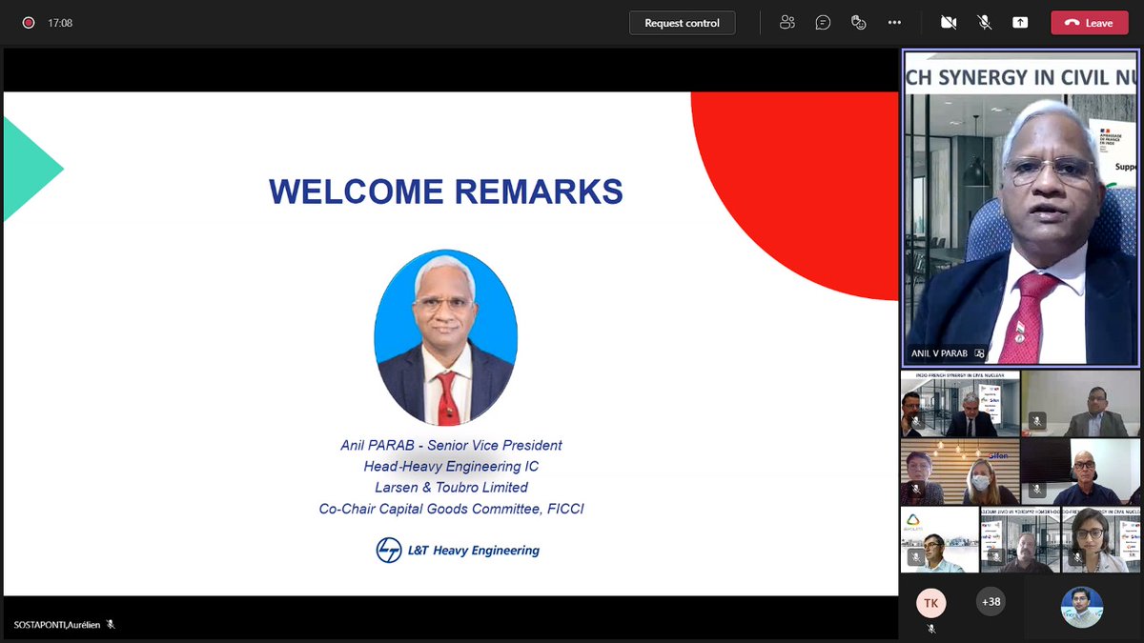The image size is (1144, 643).
Task: Open the Reactions and raise hand icon
Action: 858,23
